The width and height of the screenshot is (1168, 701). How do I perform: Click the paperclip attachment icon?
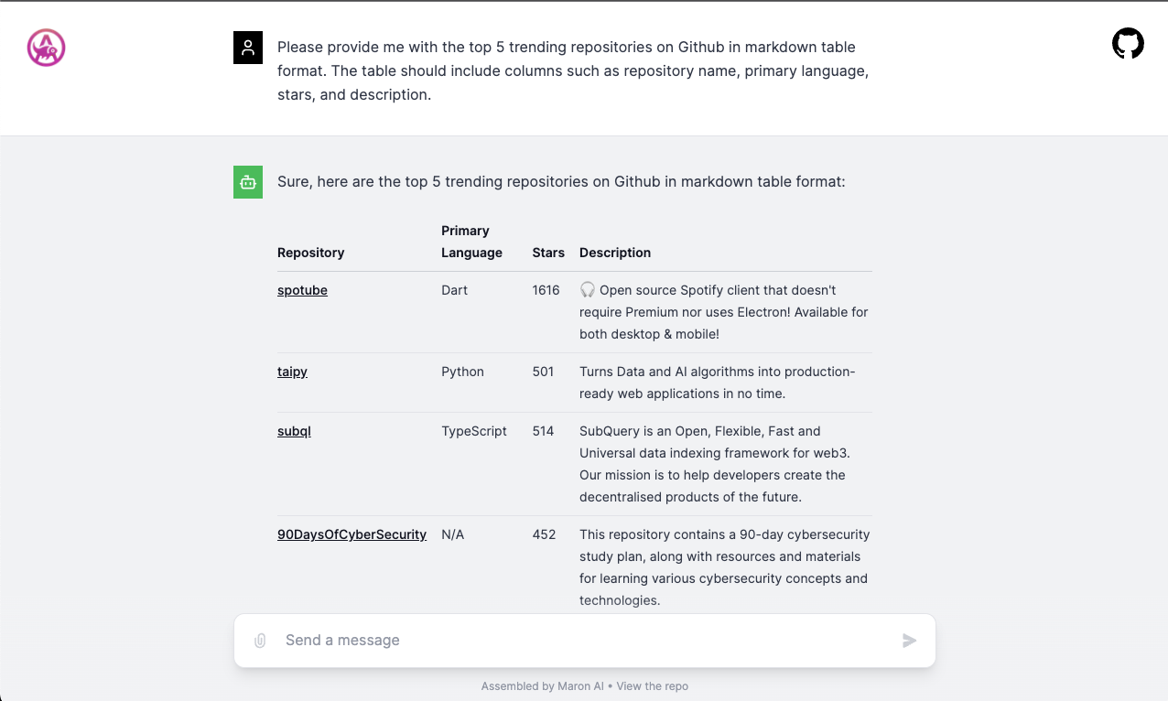click(x=260, y=641)
